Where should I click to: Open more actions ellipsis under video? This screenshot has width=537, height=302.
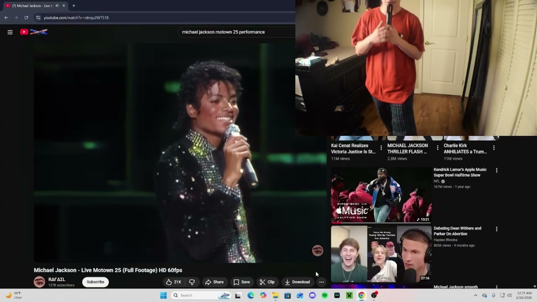(321, 282)
